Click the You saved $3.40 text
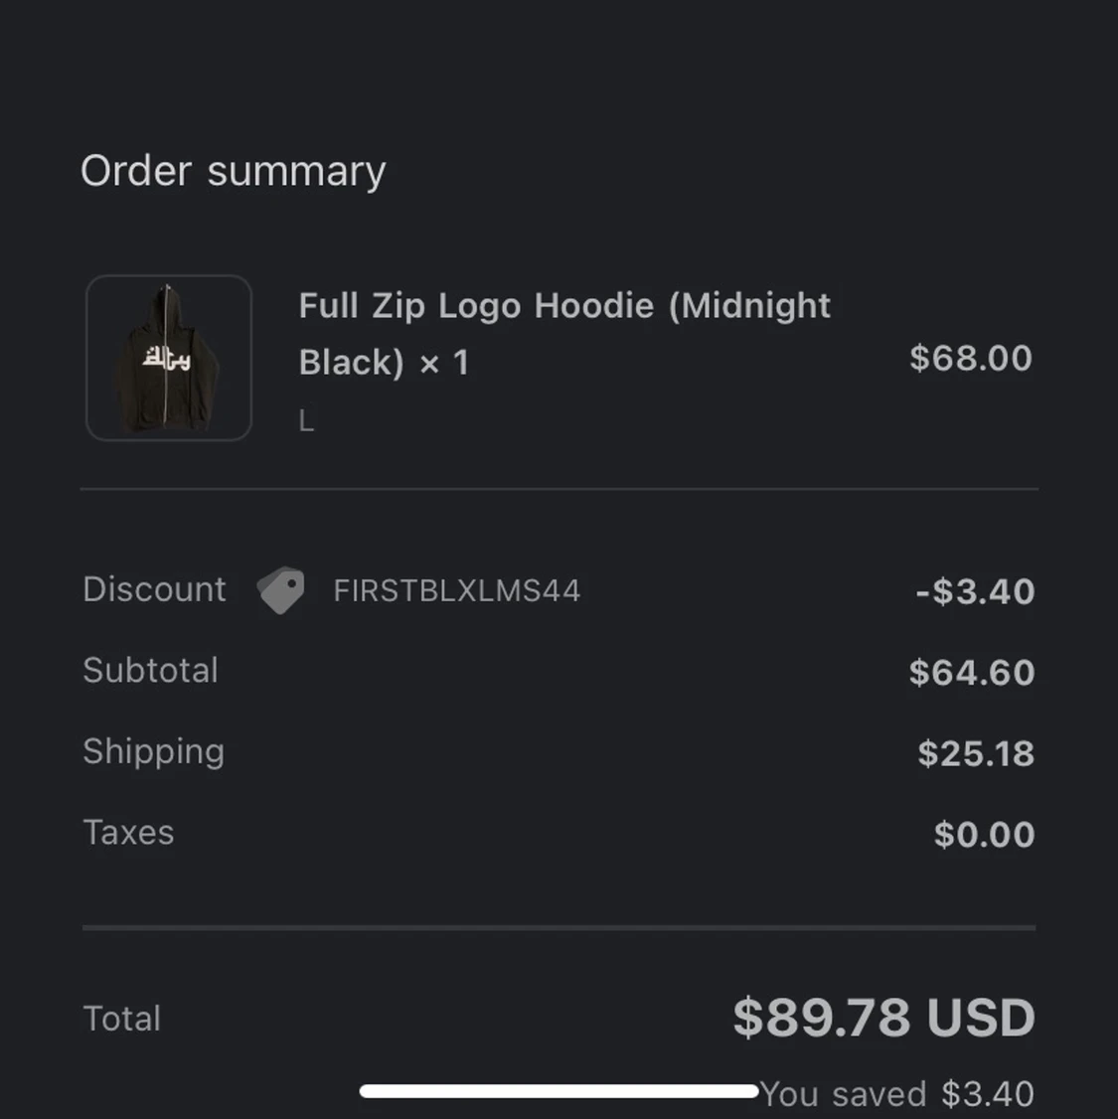 pos(897,1094)
